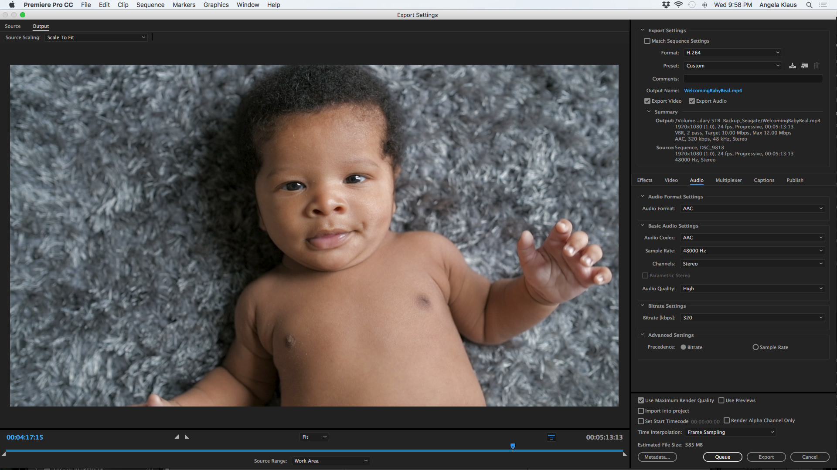The width and height of the screenshot is (837, 470).
Task: Uncheck Export Audio
Action: pyautogui.click(x=692, y=101)
